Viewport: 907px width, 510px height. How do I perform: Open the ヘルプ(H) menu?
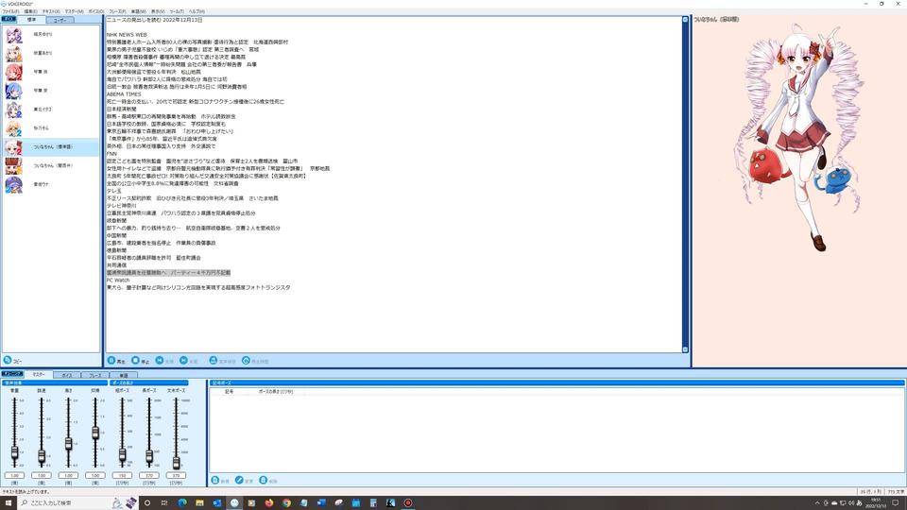coord(197,11)
